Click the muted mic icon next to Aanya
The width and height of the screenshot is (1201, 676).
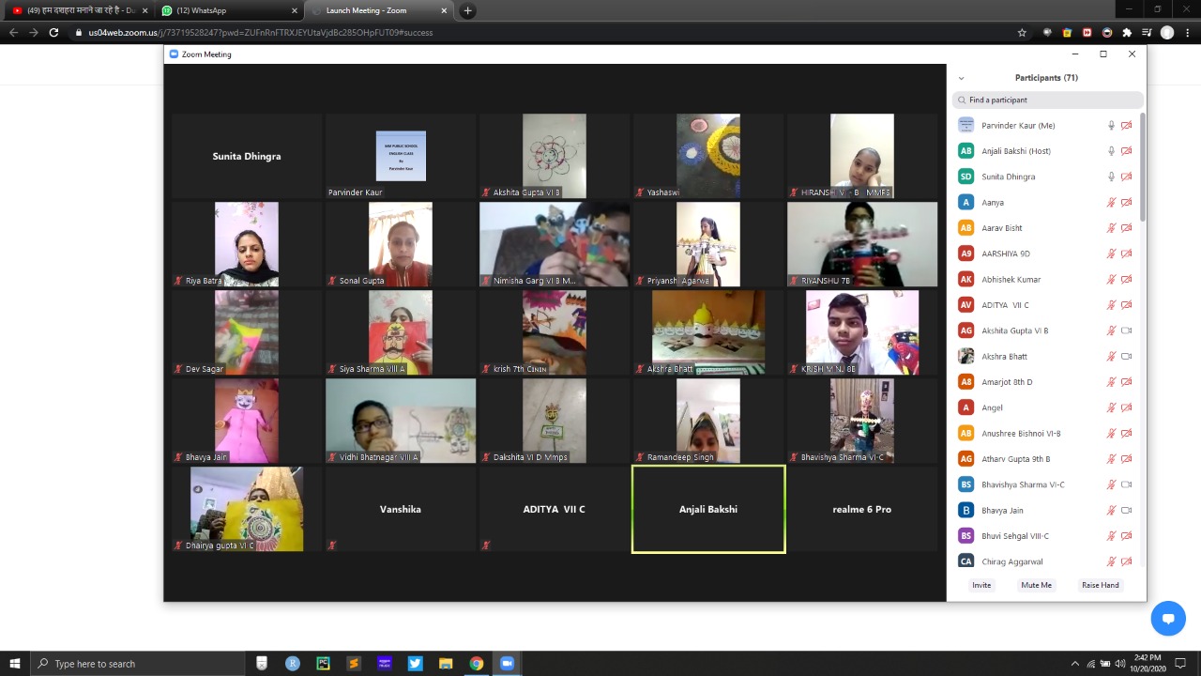coord(1112,202)
